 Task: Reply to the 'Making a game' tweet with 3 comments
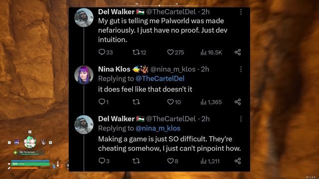(104, 161)
